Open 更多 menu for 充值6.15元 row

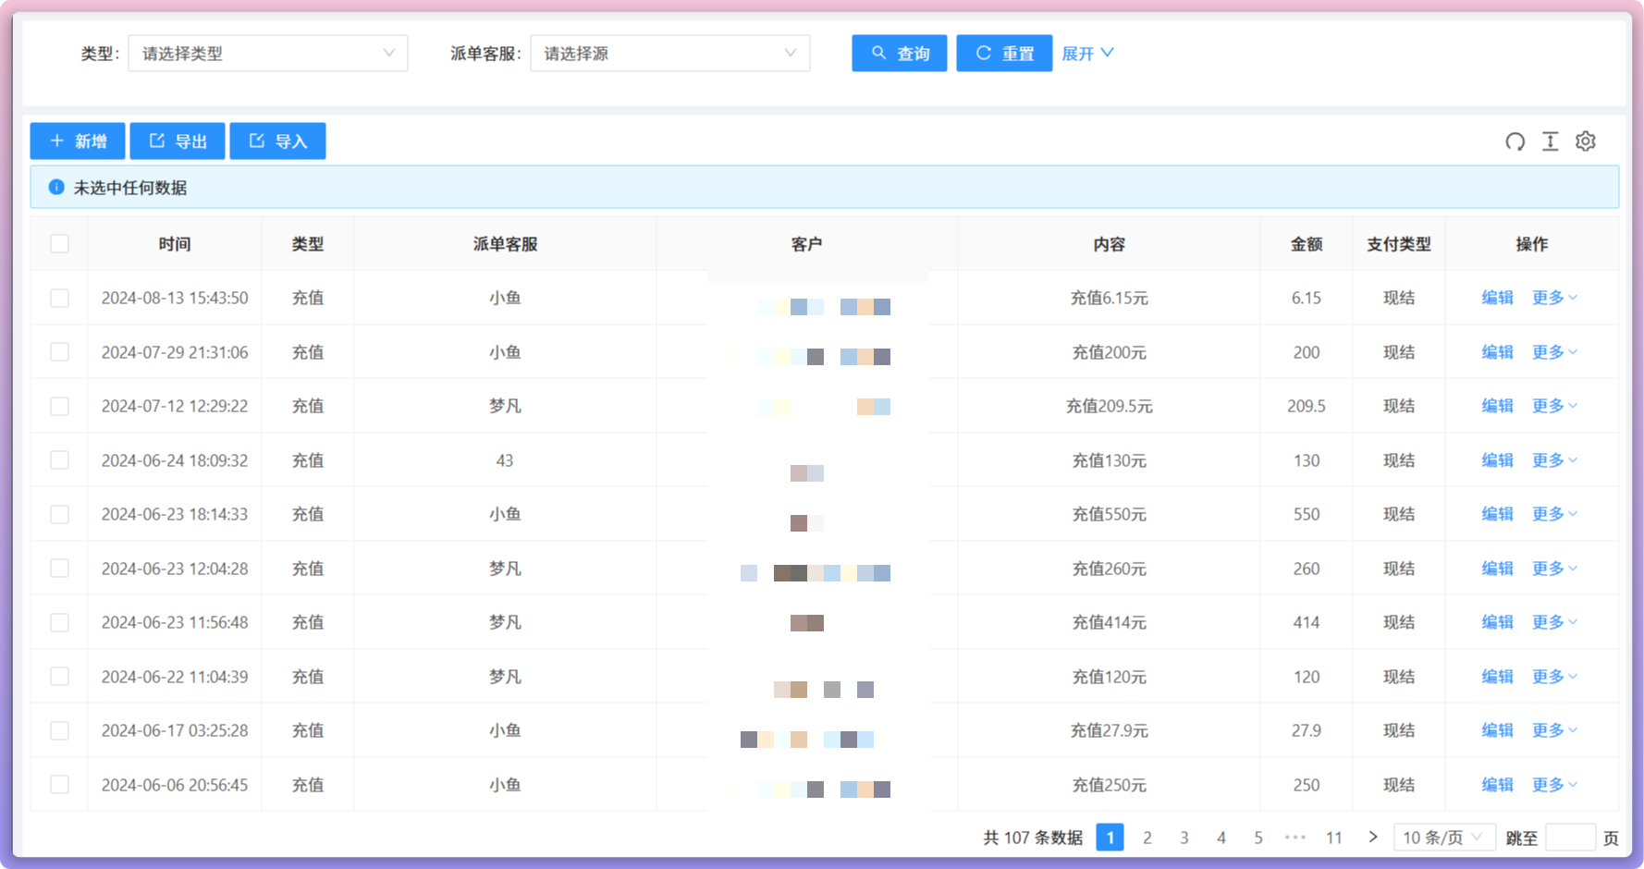(1554, 298)
